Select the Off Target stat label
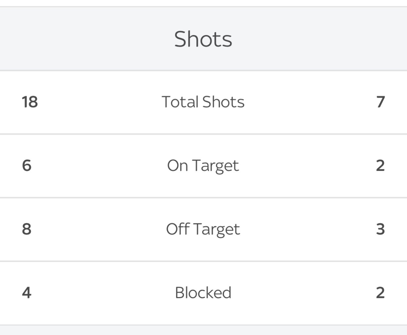 [203, 229]
